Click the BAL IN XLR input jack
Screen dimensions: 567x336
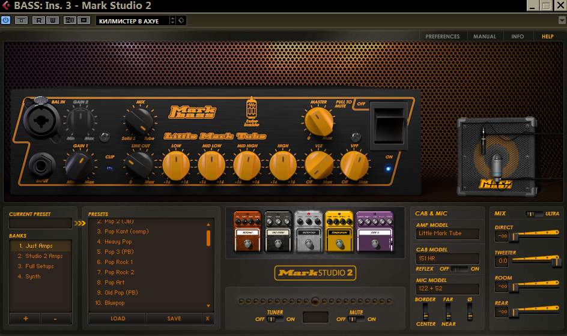[41, 119]
